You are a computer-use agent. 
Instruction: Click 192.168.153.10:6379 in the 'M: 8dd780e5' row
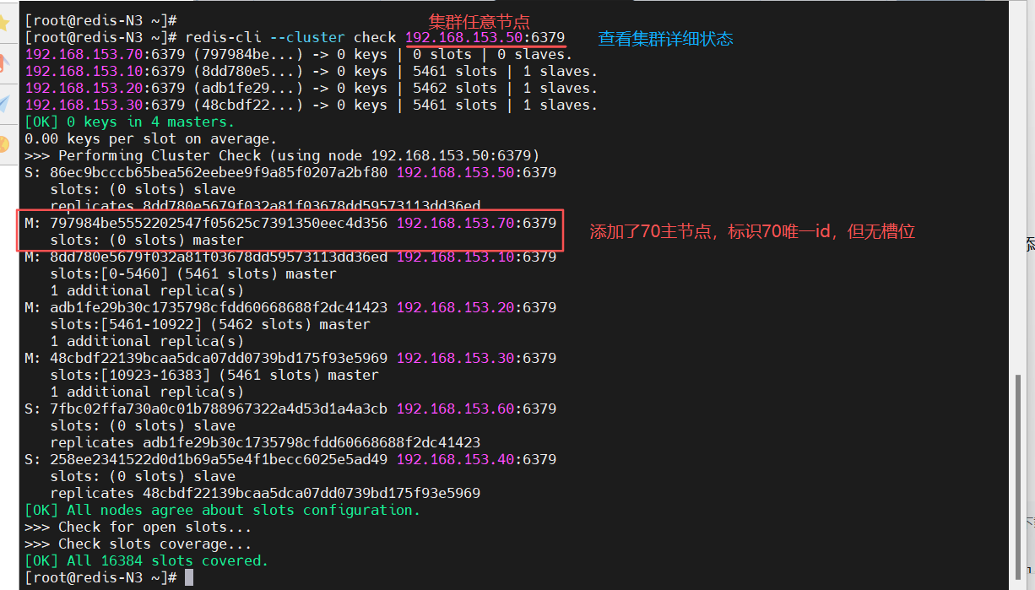click(476, 257)
